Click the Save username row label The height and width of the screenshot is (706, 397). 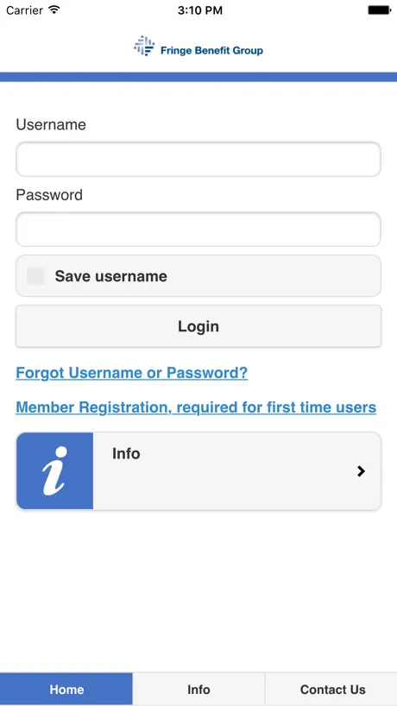110,276
